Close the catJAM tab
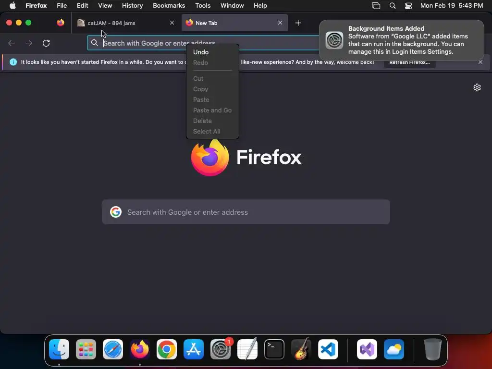The width and height of the screenshot is (492, 369). pyautogui.click(x=172, y=23)
